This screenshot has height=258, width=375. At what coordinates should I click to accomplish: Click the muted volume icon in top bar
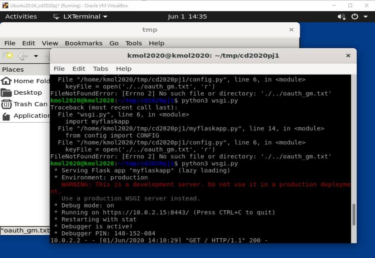point(341,17)
